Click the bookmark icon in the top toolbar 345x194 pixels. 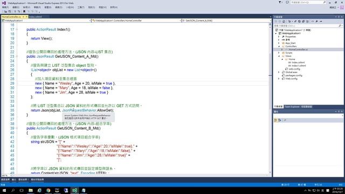(24, 11)
